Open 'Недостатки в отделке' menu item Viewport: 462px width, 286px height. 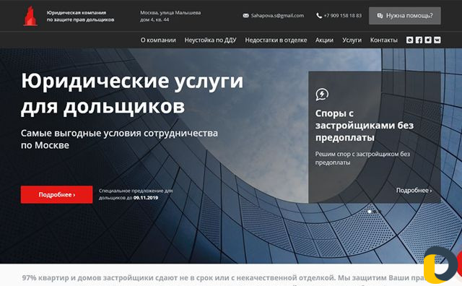[276, 40]
